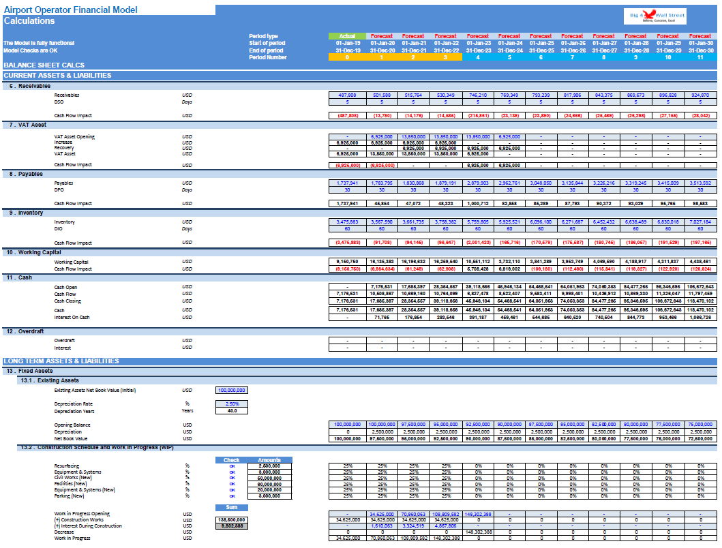Select the 'VAT Asset Opening' row label
Viewport: 722px width, 548px height.
[74, 137]
